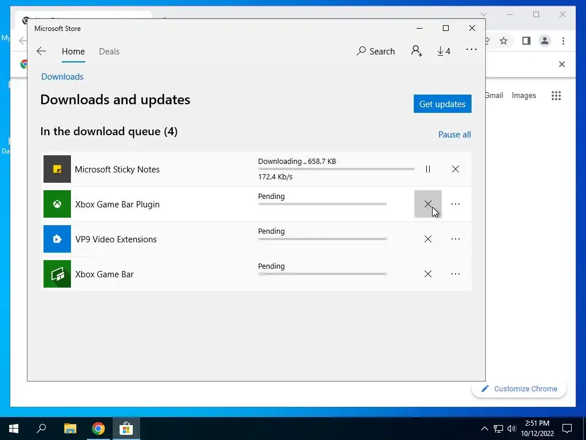
Task: Open more options for Xbox Game Bar Plugin
Action: point(455,204)
